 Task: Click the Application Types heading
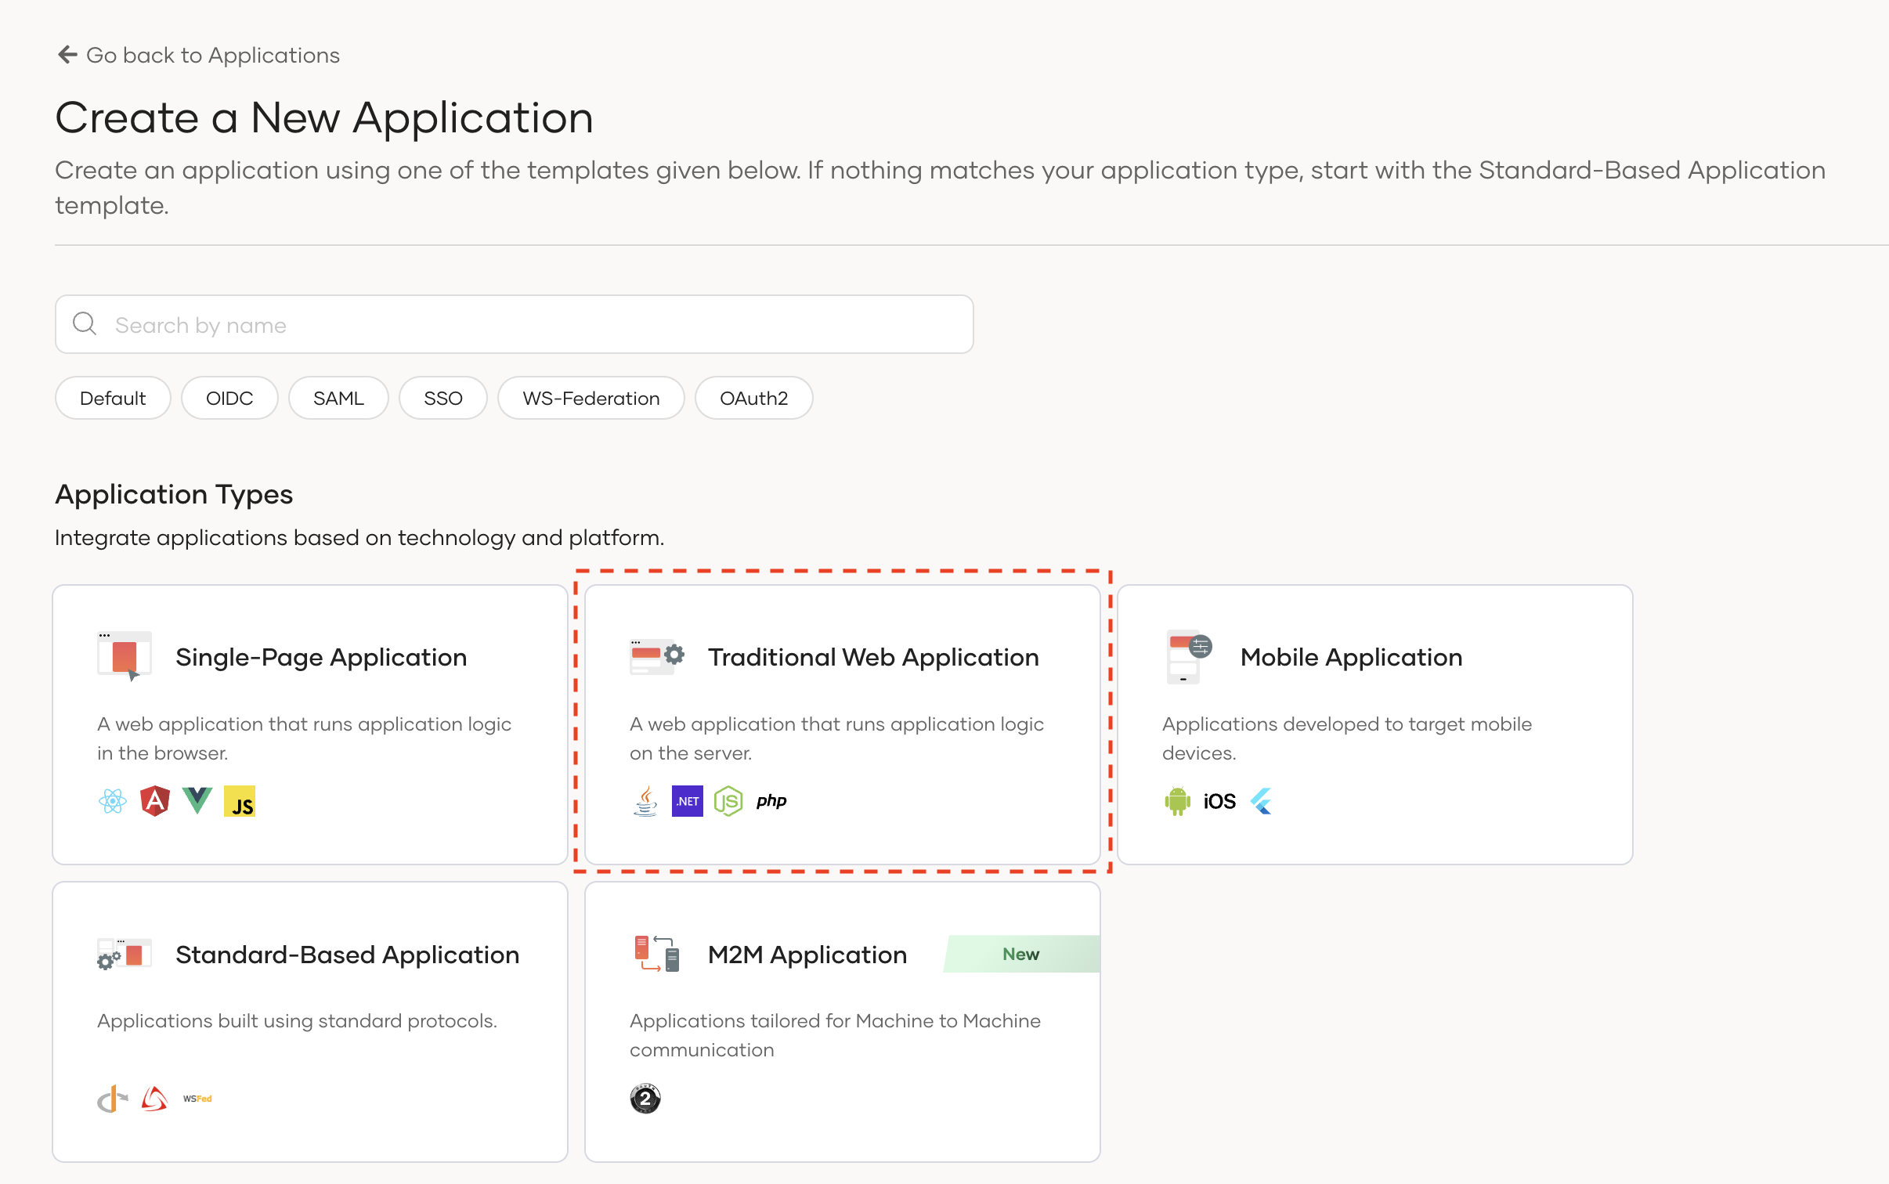click(174, 494)
